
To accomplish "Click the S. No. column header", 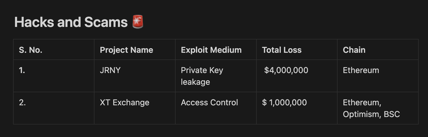I will pos(54,50).
